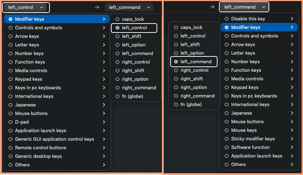
Task: Click the dropdown caret on left_control selector
Action: pos(42,7)
